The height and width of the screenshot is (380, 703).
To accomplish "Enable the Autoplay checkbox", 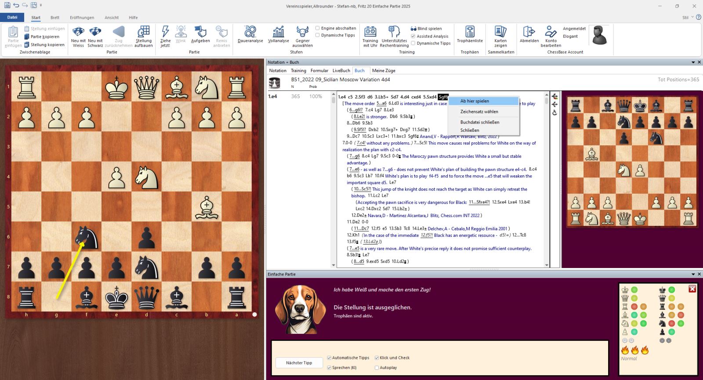I will pyautogui.click(x=377, y=368).
